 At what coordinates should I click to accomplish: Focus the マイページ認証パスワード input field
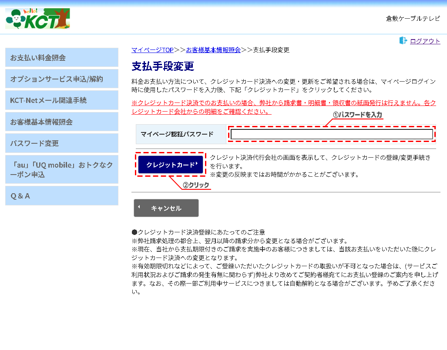coord(332,134)
